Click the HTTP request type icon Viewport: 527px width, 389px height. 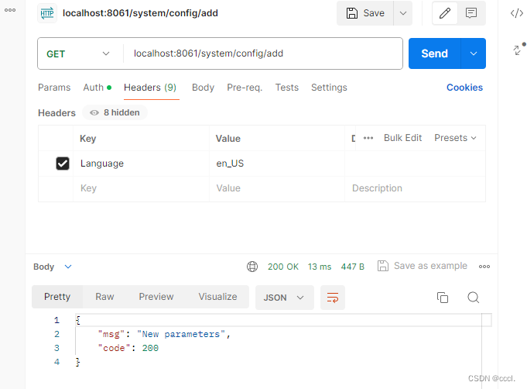tap(47, 13)
